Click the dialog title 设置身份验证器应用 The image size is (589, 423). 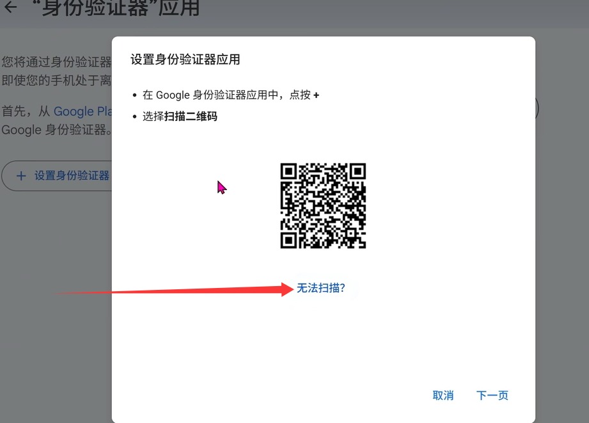(x=185, y=60)
